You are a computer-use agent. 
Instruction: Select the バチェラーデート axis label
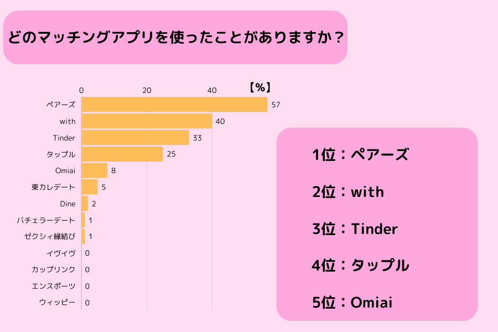click(46, 220)
